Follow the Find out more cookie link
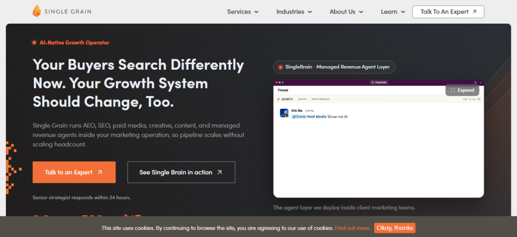The width and height of the screenshot is (517, 237). (x=353, y=228)
